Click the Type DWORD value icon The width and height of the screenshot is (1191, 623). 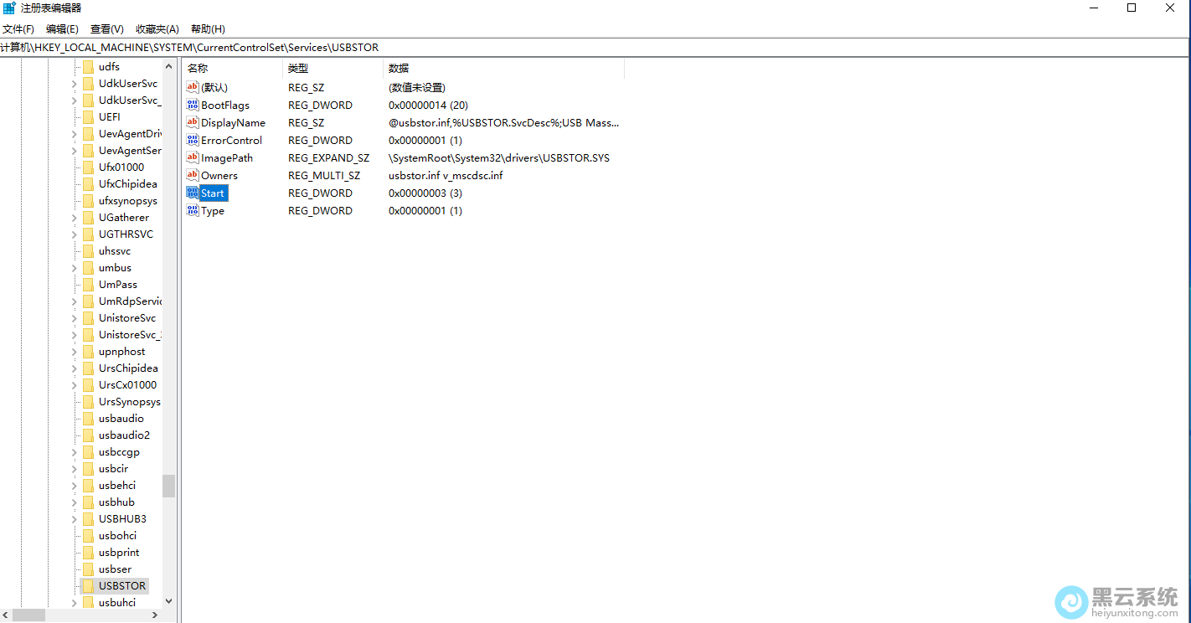tap(193, 211)
